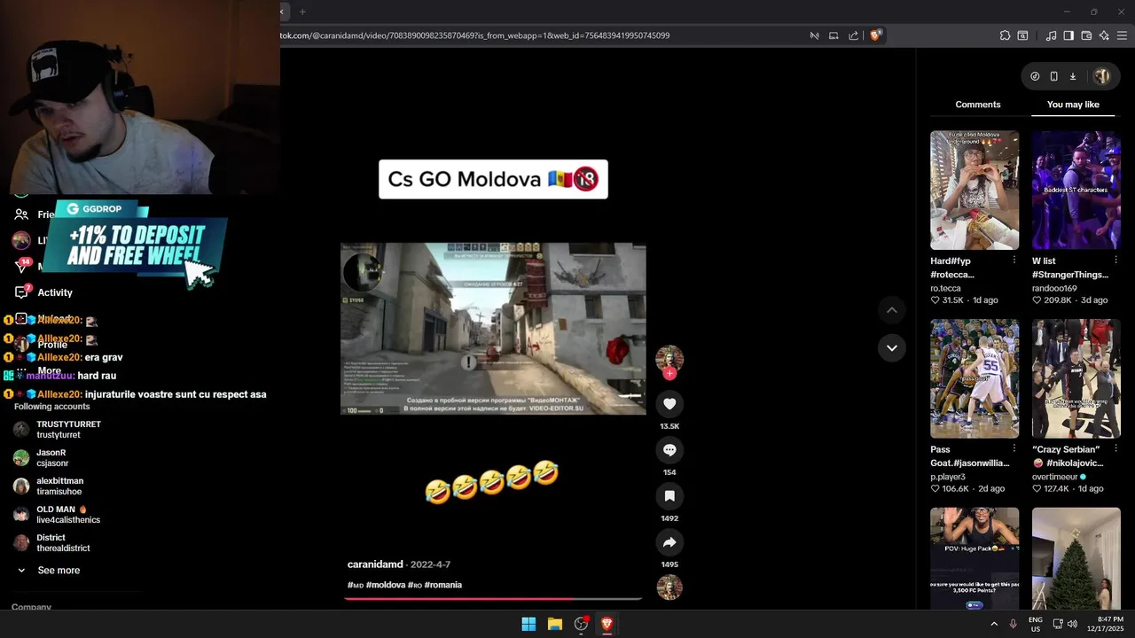The width and height of the screenshot is (1135, 638).
Task: Go to the next video with down arrow
Action: click(891, 347)
